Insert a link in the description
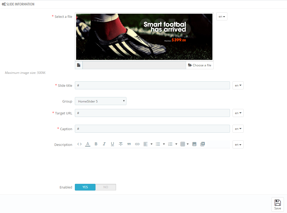Screen dimensions: 287x213 click(x=137, y=144)
